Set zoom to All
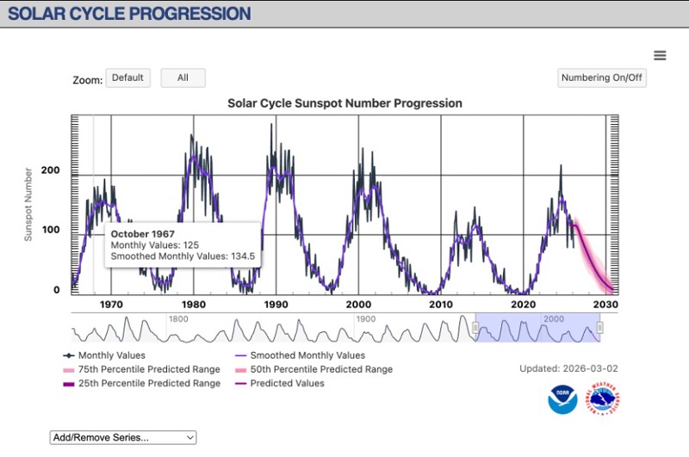Image resolution: width=689 pixels, height=457 pixels. click(x=183, y=78)
